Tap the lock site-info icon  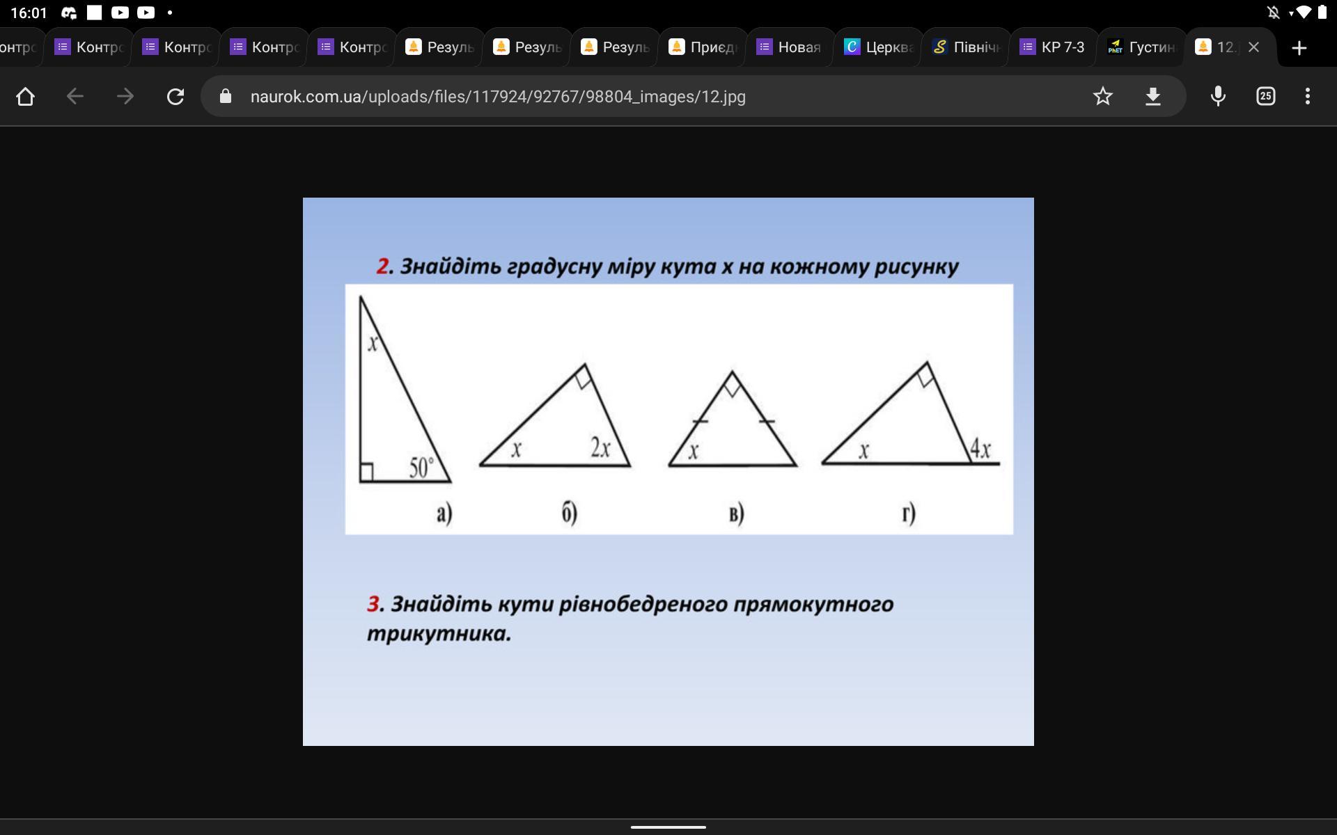tap(225, 96)
